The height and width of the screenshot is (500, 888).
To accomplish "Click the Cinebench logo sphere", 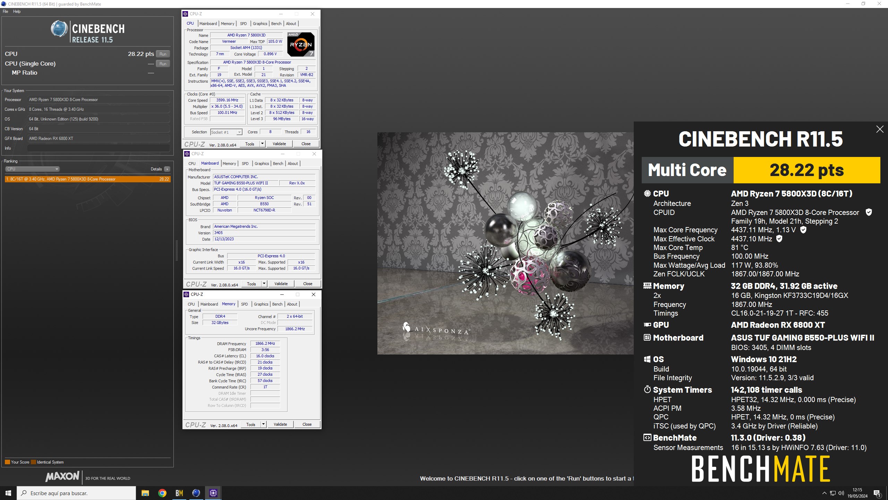I will click(59, 29).
